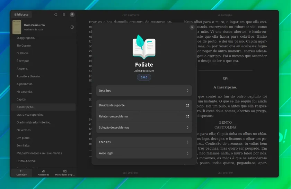Select chapter 'Acceito a theoria.'
This screenshot has width=291, height=189.
coord(43,76)
